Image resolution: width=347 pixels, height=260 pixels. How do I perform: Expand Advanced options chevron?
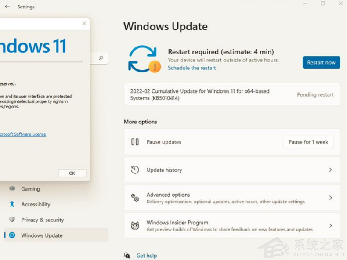point(330,198)
